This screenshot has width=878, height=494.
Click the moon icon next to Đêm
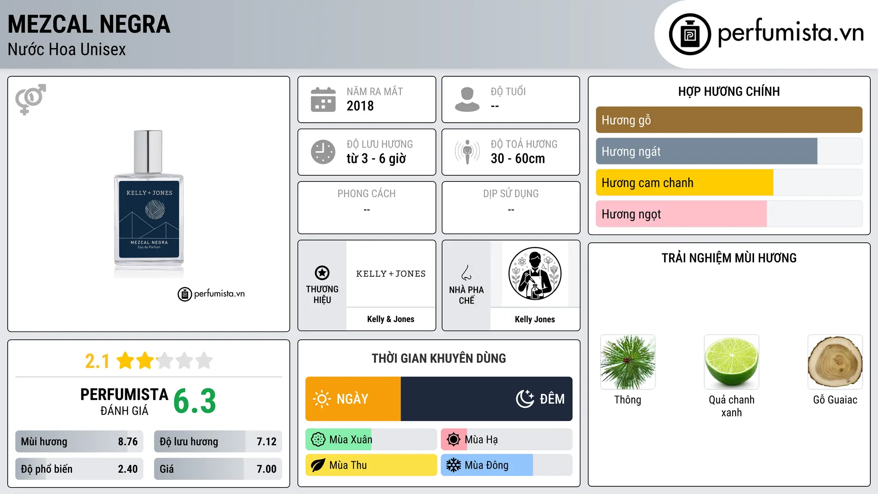click(x=525, y=399)
